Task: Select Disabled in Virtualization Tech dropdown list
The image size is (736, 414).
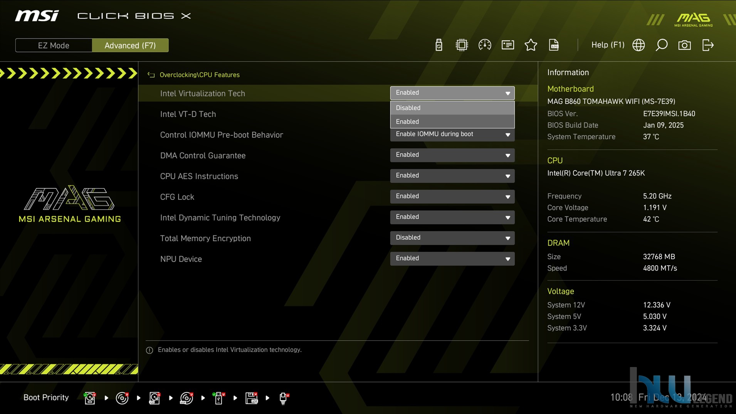Action: pyautogui.click(x=452, y=108)
